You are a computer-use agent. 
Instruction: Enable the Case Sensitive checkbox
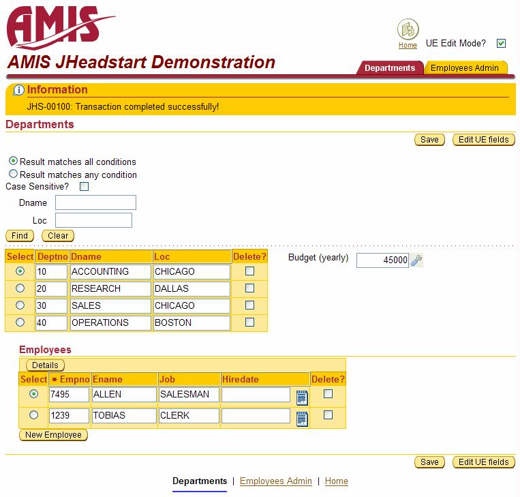click(x=84, y=186)
